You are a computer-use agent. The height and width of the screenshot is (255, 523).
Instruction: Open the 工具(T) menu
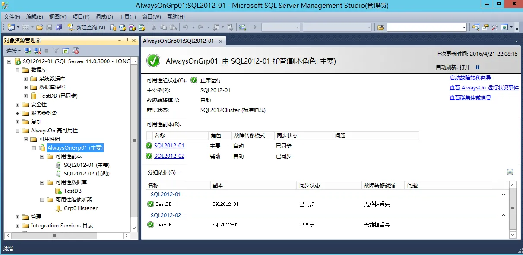click(127, 17)
